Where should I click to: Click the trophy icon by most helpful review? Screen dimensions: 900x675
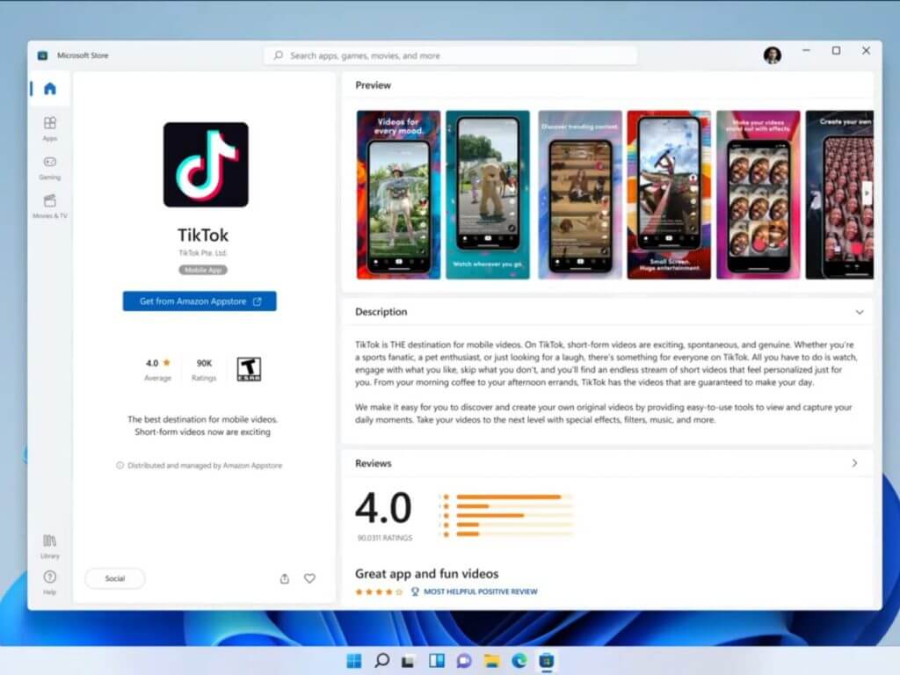click(x=415, y=592)
